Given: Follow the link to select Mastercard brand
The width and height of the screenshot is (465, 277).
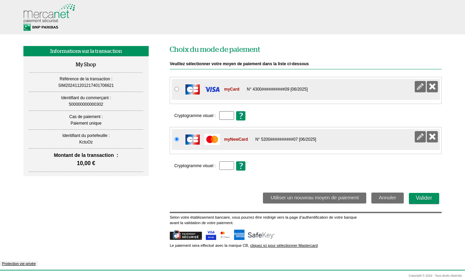Looking at the screenshot, I should click(x=284, y=246).
